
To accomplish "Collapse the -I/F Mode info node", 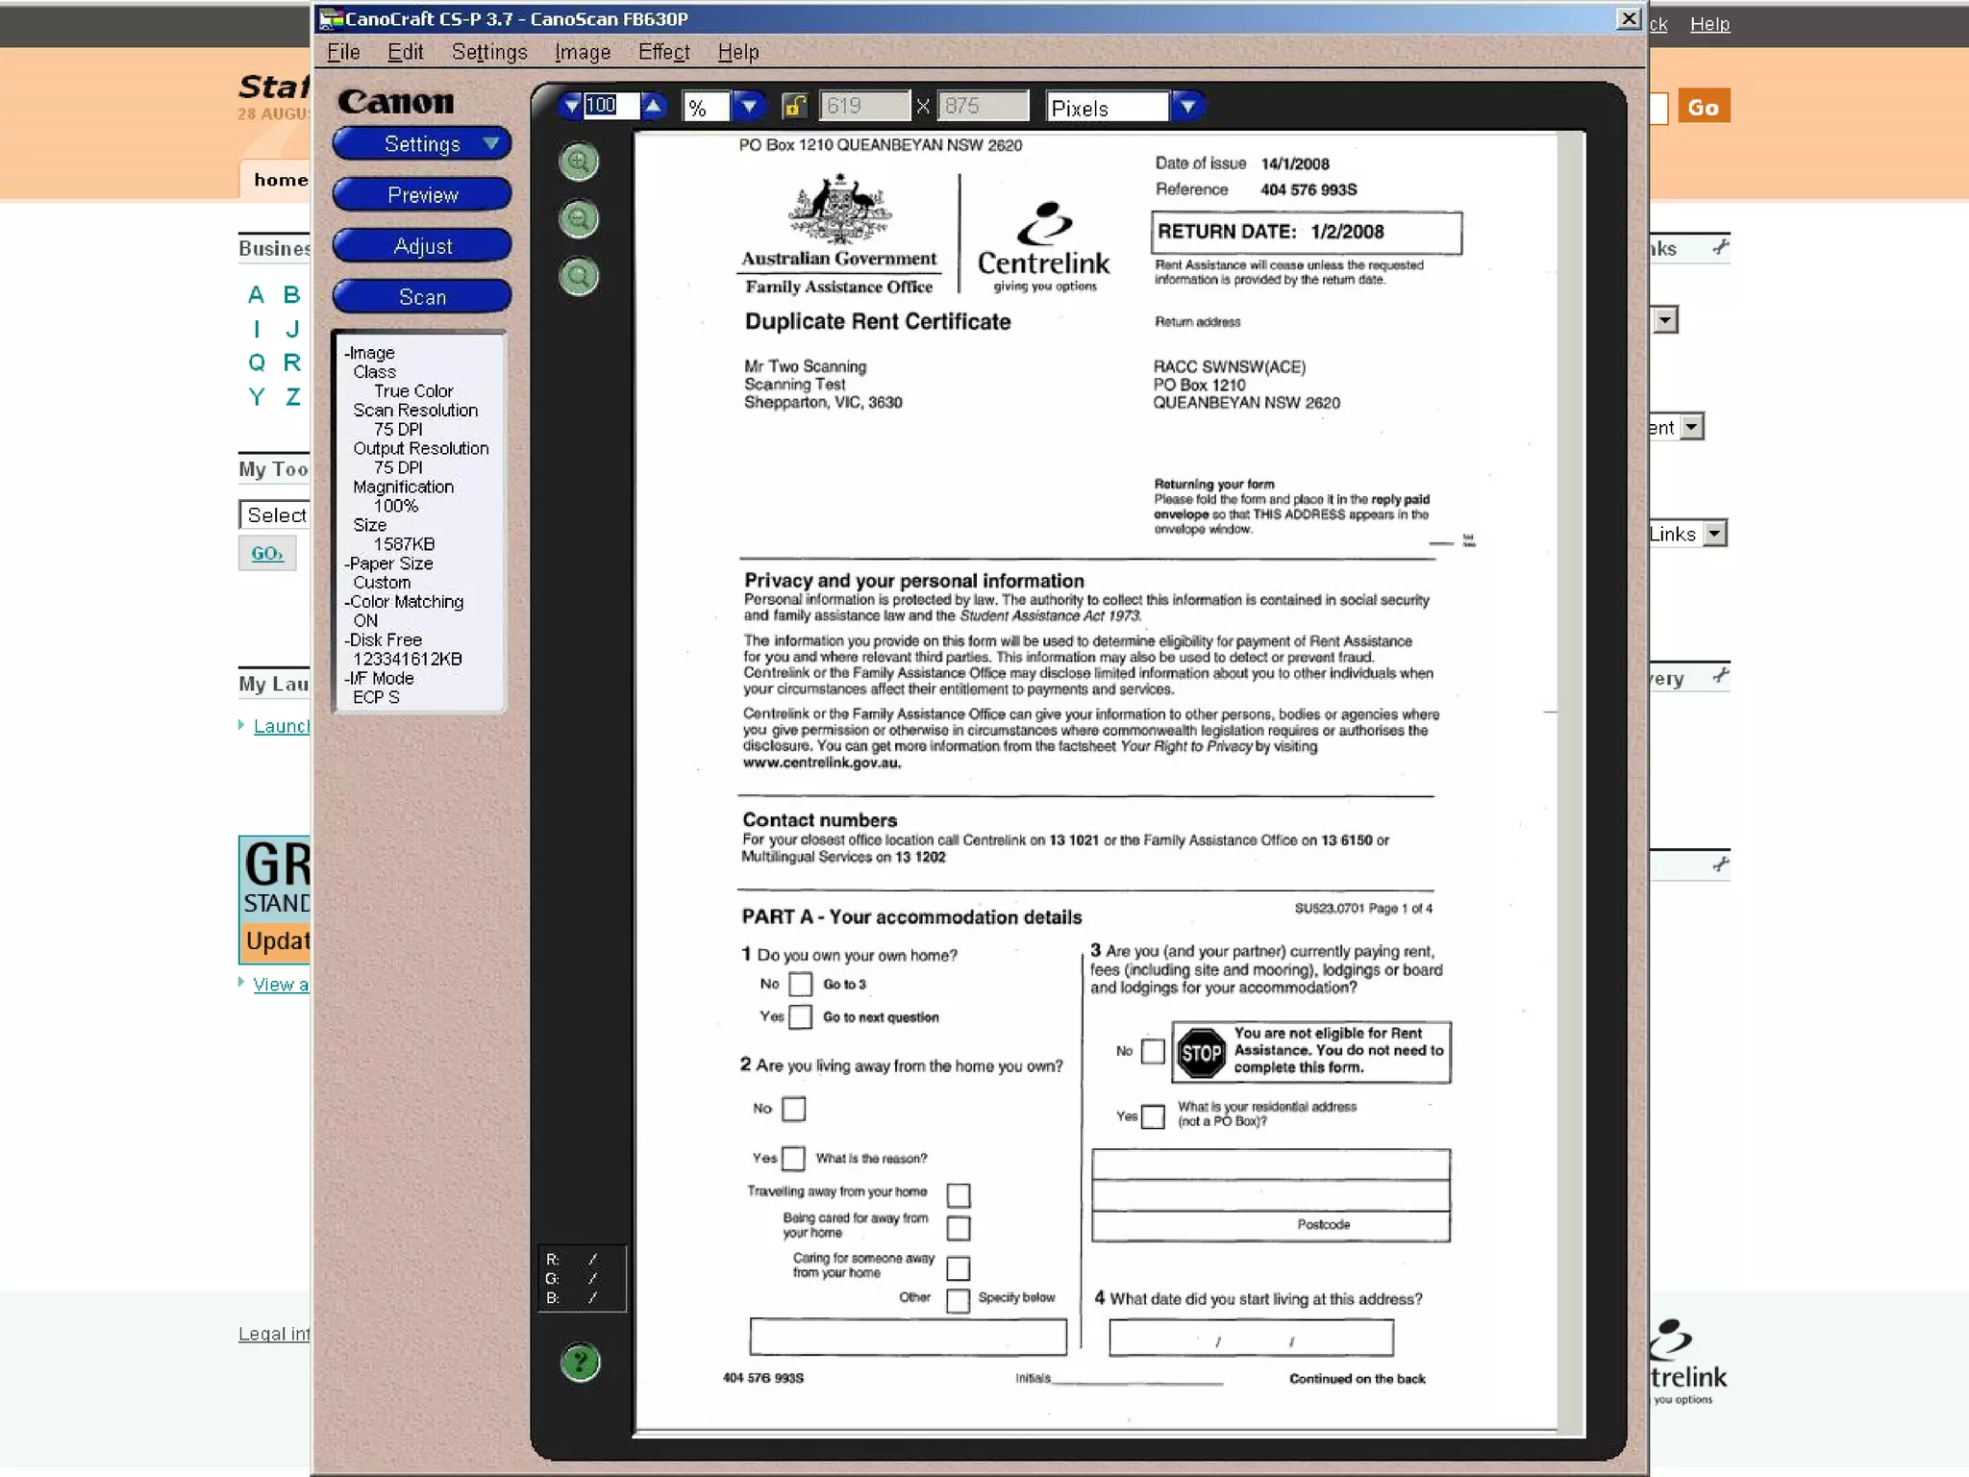I will [x=379, y=679].
